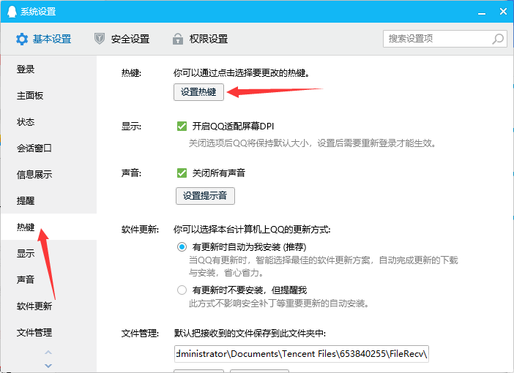The image size is (514, 373).
Task: Click the 默认把接收到的文件保存到此文件夹中 text
Action: 250,334
